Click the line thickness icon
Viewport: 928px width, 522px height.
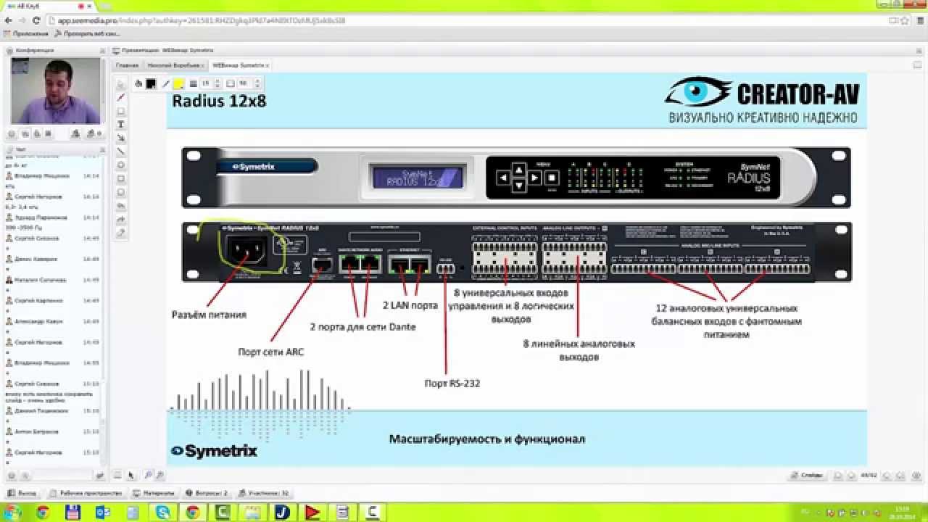tap(194, 83)
